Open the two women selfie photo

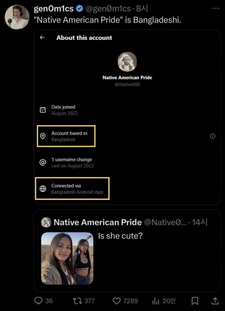coord(67,259)
